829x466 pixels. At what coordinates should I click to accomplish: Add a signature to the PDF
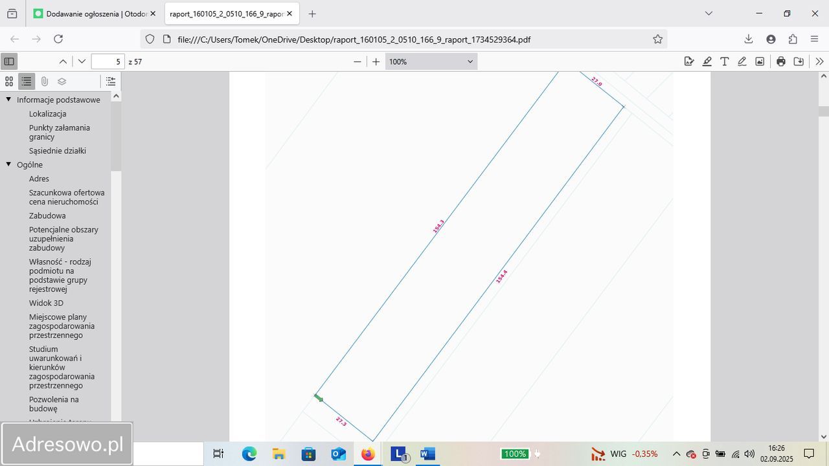click(x=689, y=61)
